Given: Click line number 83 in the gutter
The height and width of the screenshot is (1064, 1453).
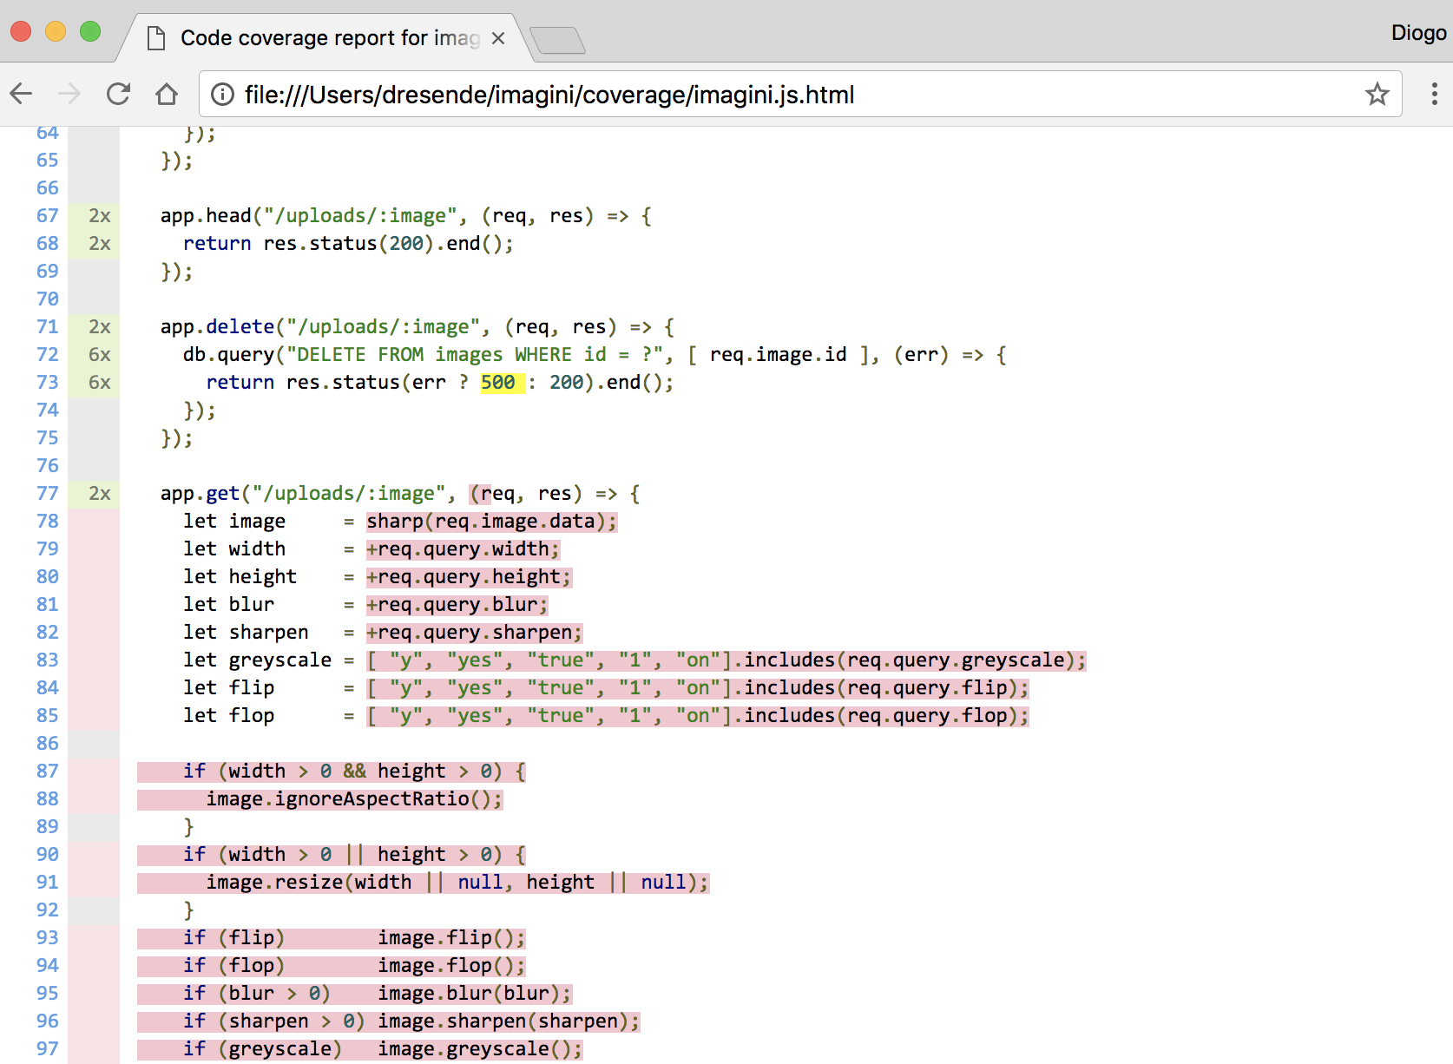Looking at the screenshot, I should (48, 660).
